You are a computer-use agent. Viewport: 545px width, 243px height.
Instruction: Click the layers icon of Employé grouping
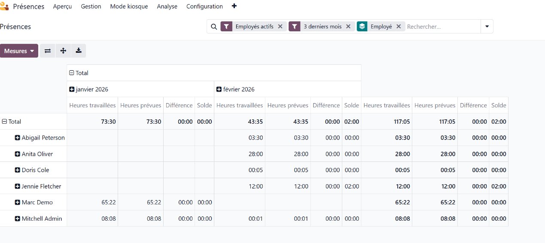coord(362,27)
